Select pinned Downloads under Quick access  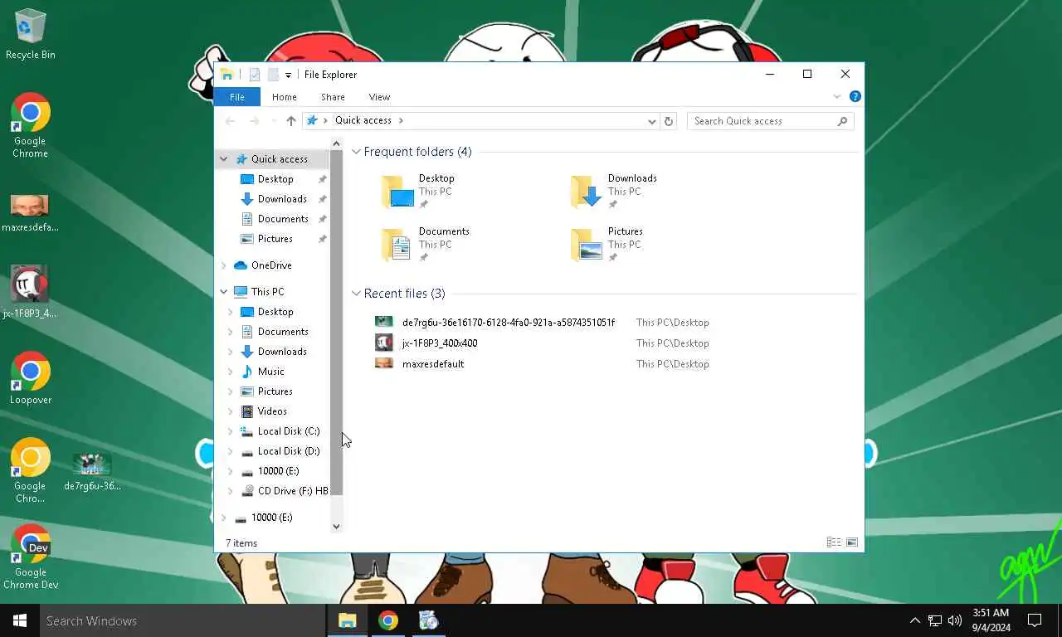[282, 199]
